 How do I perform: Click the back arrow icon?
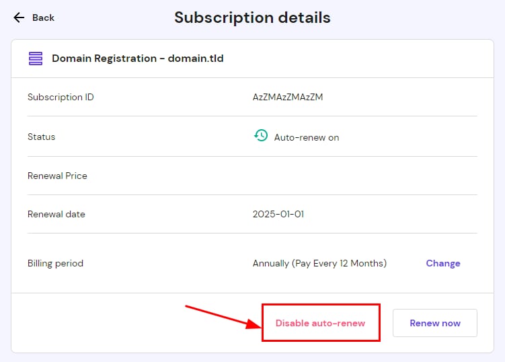click(19, 17)
